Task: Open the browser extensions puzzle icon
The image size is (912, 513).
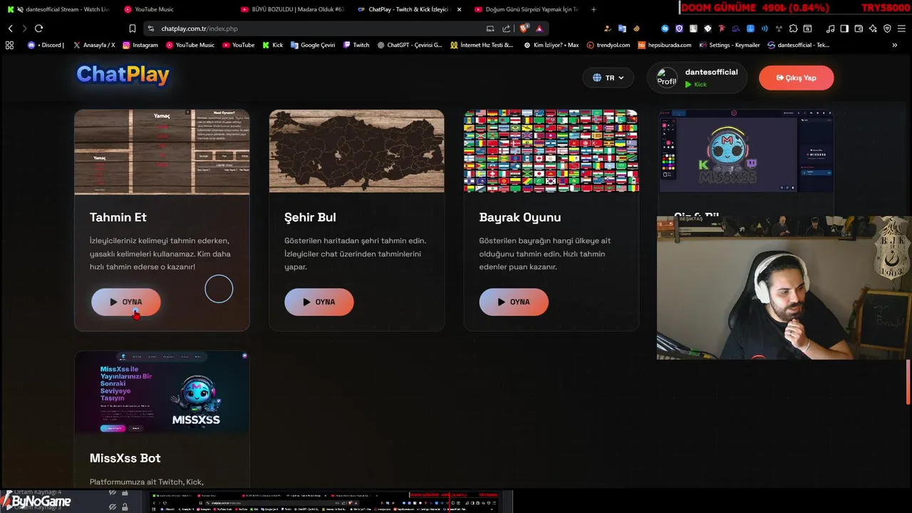Action: [x=794, y=28]
